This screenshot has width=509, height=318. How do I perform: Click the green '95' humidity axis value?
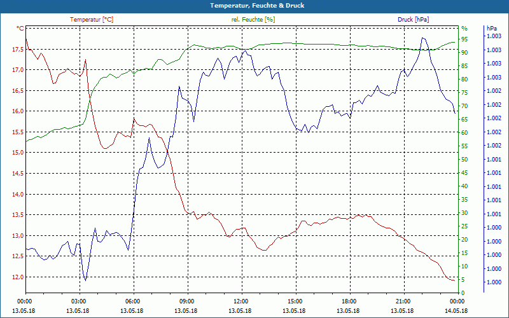click(x=464, y=39)
